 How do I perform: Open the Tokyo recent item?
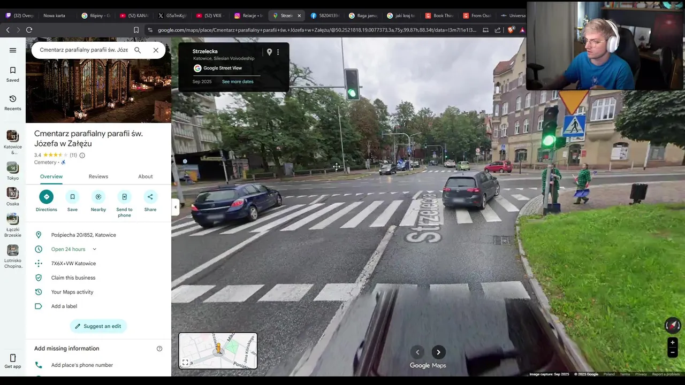[x=13, y=171]
